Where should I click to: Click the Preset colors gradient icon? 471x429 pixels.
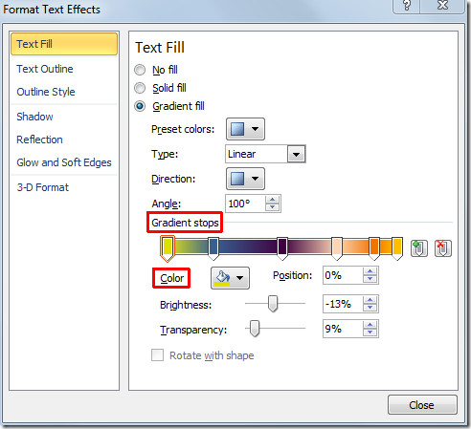pyautogui.click(x=237, y=129)
